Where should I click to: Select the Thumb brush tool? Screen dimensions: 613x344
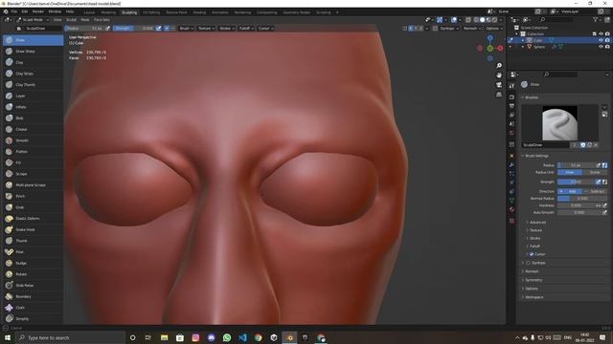33,241
